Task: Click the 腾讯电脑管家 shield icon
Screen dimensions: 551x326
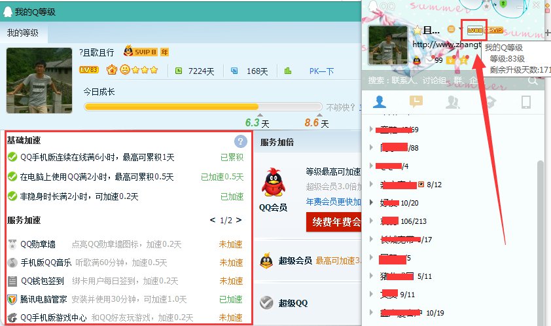Action: (12, 299)
